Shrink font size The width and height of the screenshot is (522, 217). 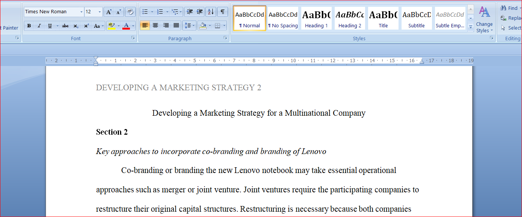coord(119,12)
